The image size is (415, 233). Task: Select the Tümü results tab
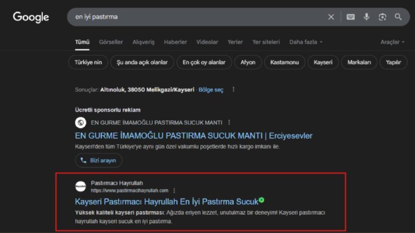tap(82, 42)
